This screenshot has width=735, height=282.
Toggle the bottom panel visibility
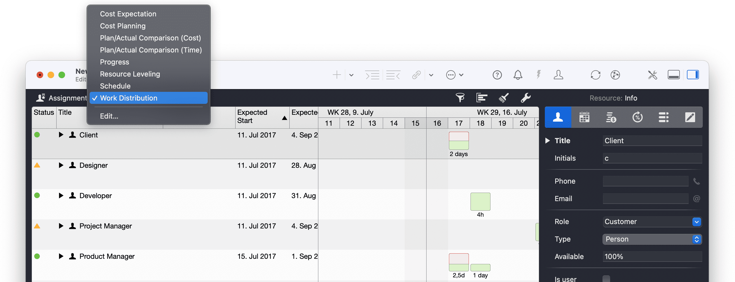[x=673, y=75]
